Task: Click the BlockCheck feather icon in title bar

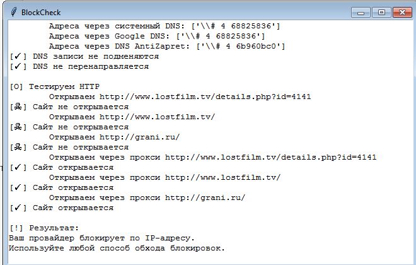Action: (x=13, y=12)
